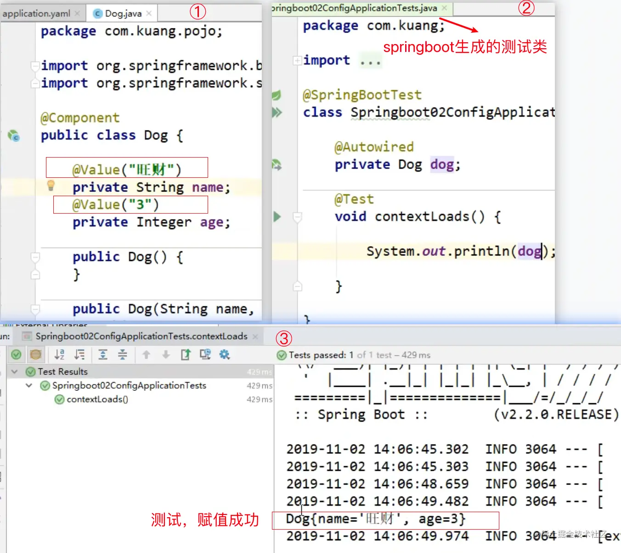The image size is (621, 553).
Task: Click the yellow light bulb intention icon
Action: [x=51, y=186]
